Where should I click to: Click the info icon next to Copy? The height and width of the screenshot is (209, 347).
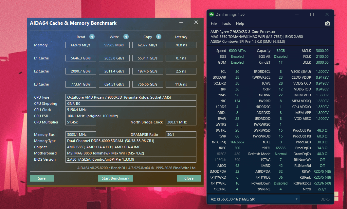point(159,37)
